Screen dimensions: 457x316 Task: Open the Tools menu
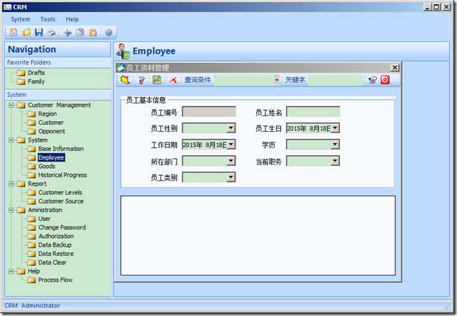48,19
